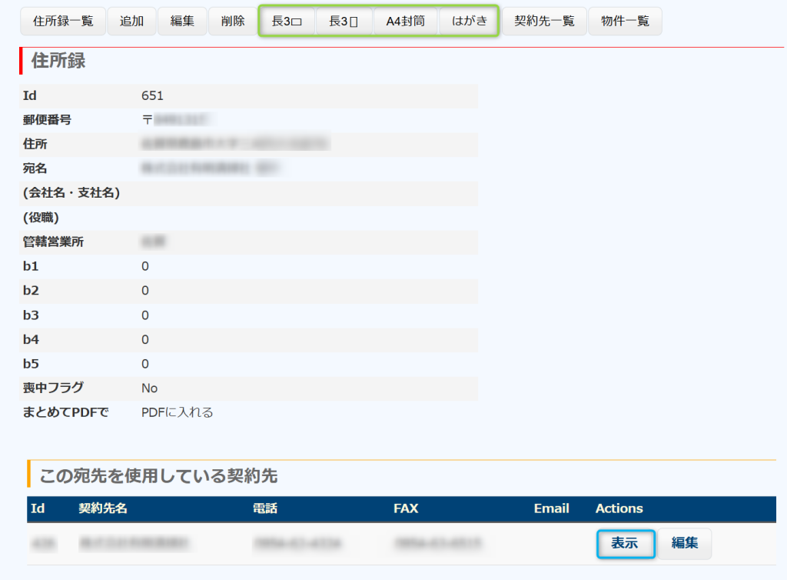Screen dimensions: 787x580
Task: Click the 契約先名 column header
Action: [x=102, y=508]
